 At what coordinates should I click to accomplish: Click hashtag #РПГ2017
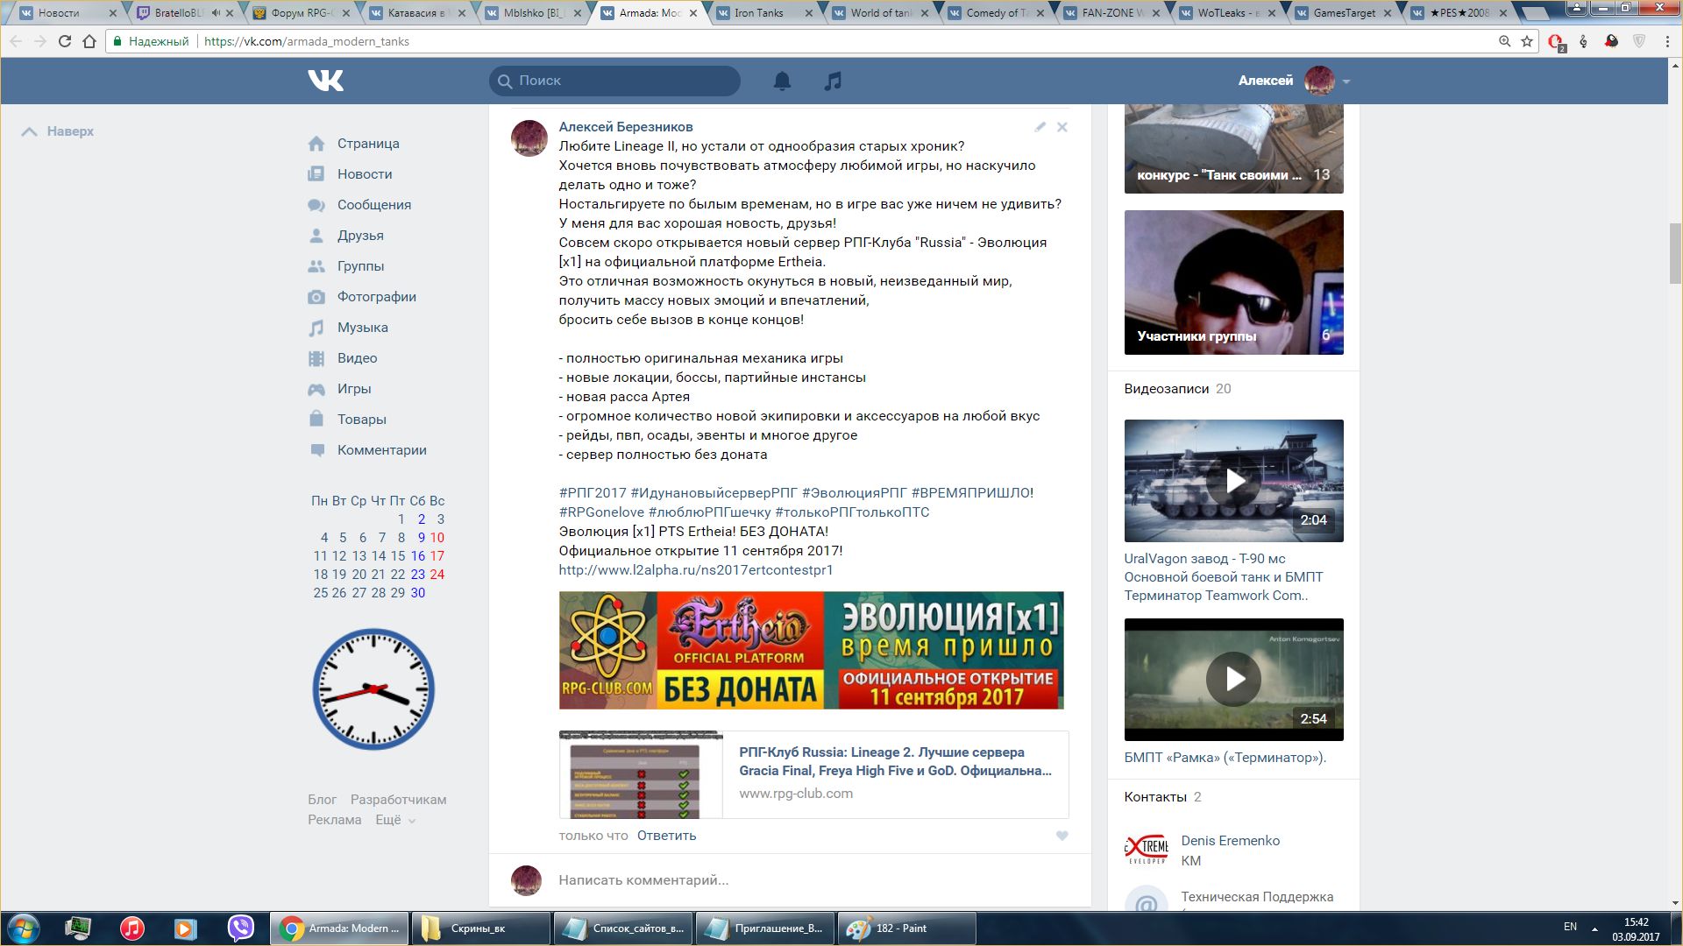pos(593,493)
